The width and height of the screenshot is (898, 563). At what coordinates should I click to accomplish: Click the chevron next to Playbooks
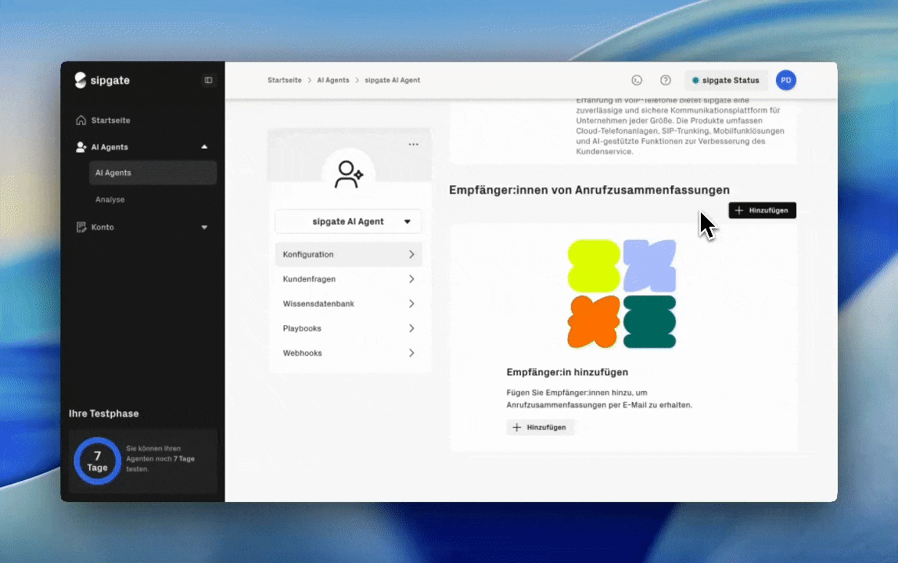point(411,328)
